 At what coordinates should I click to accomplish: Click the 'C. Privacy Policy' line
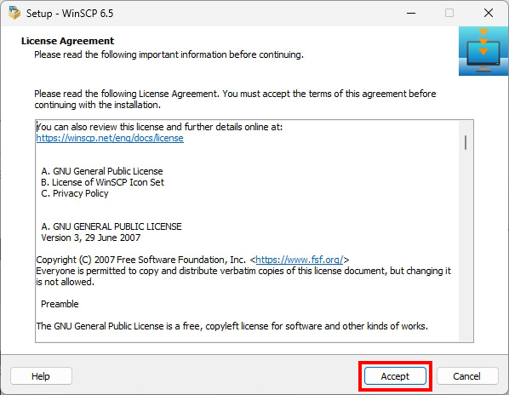(x=75, y=193)
